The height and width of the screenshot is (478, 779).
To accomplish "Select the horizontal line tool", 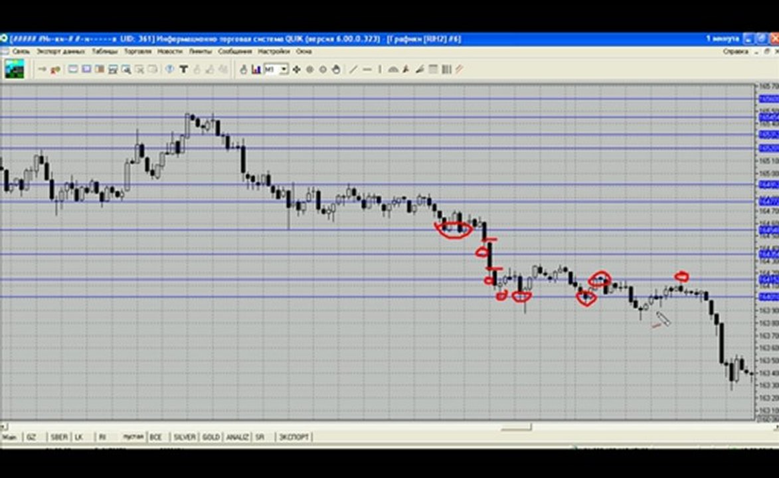I will pyautogui.click(x=367, y=70).
